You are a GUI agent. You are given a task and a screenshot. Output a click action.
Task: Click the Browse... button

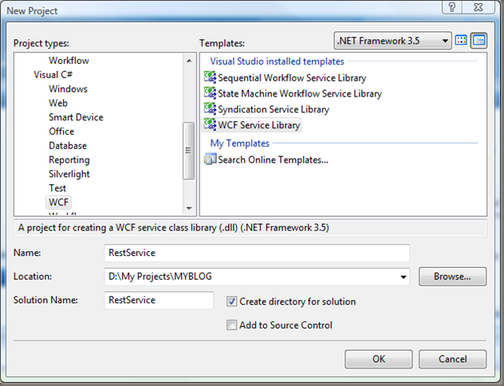(x=452, y=277)
